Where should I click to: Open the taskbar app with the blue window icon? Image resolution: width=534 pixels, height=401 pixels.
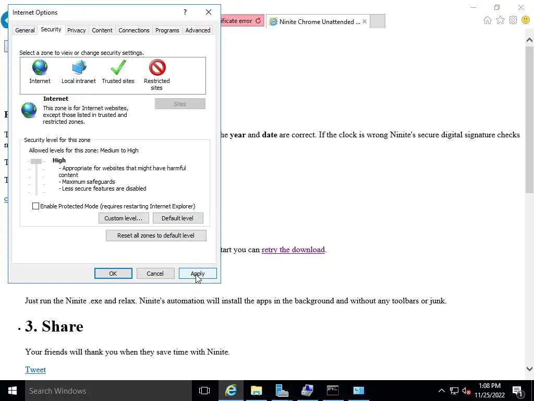coord(358,391)
